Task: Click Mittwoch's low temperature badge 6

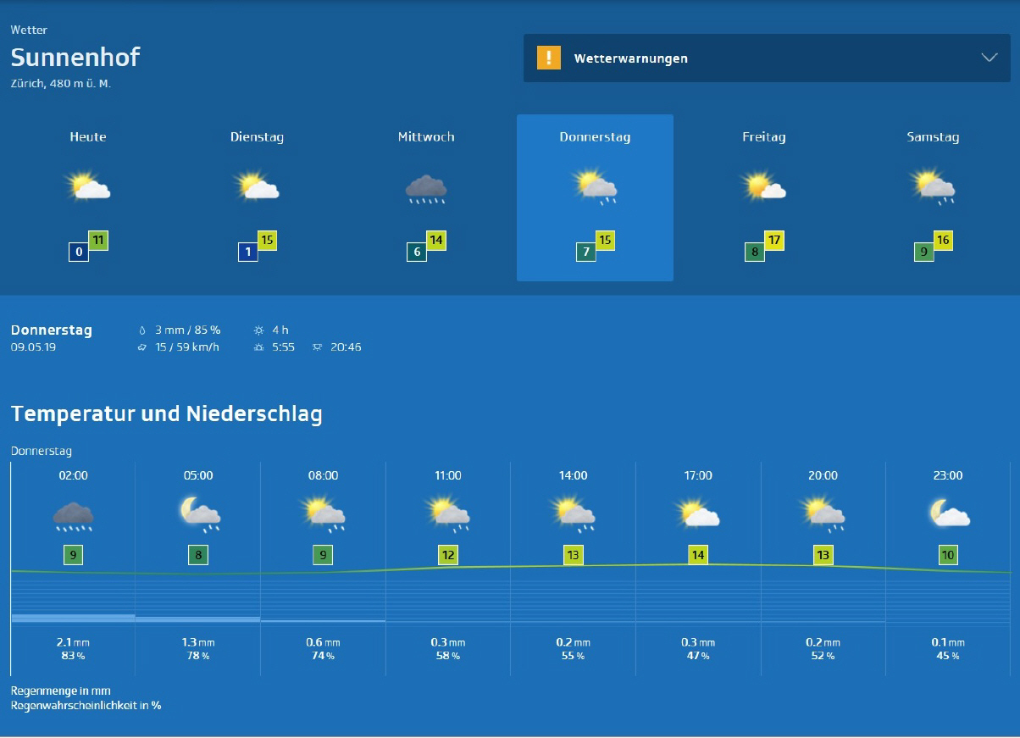Action: point(416,252)
